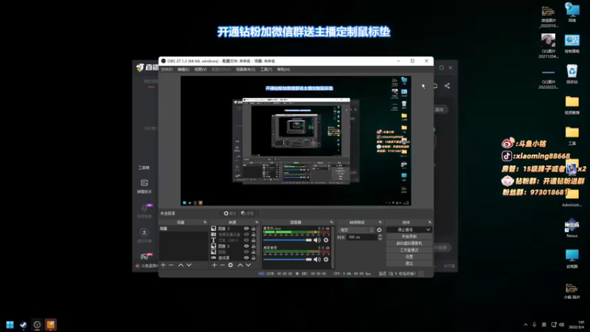Move scene down in Scenes panel
590x332 pixels.
pos(189,265)
